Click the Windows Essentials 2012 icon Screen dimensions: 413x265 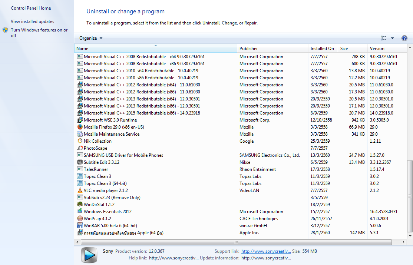pyautogui.click(x=80, y=211)
